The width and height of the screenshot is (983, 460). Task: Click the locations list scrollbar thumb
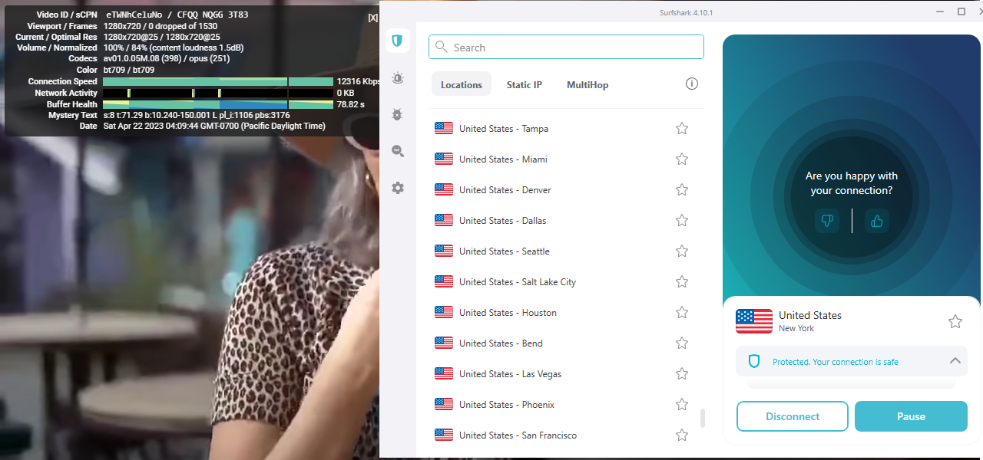point(702,419)
